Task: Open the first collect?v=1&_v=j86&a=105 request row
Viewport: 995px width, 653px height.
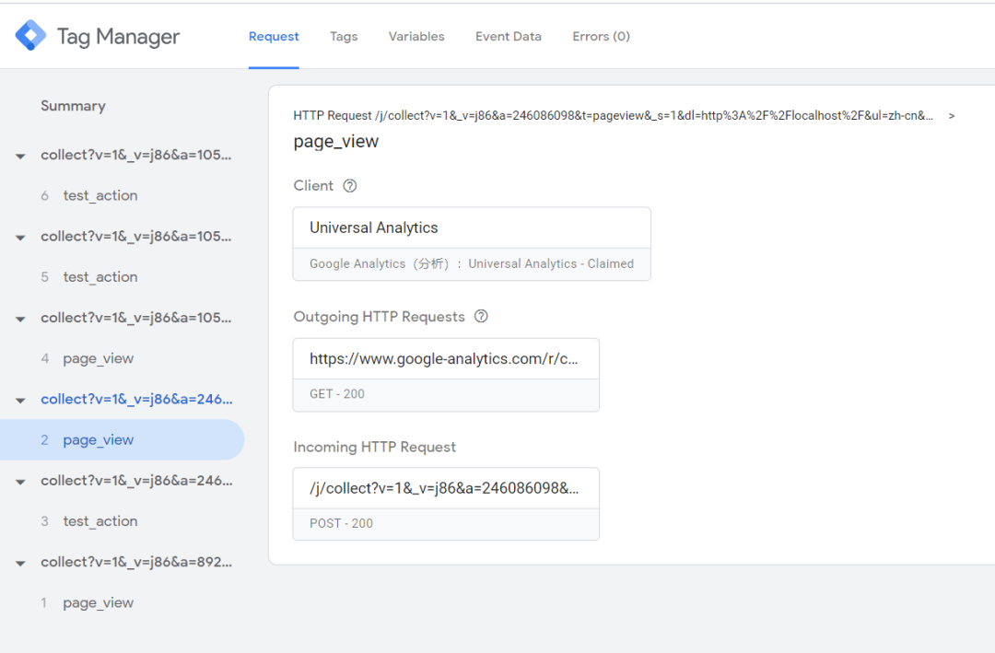Action: [135, 155]
